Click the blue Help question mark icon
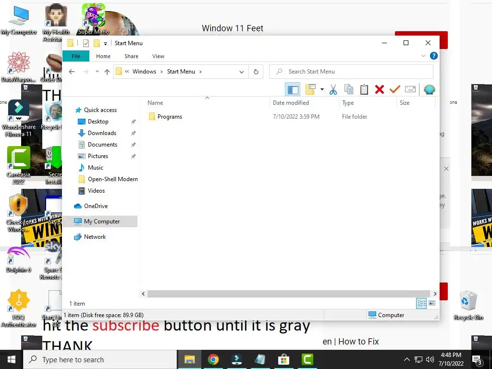 click(x=434, y=56)
